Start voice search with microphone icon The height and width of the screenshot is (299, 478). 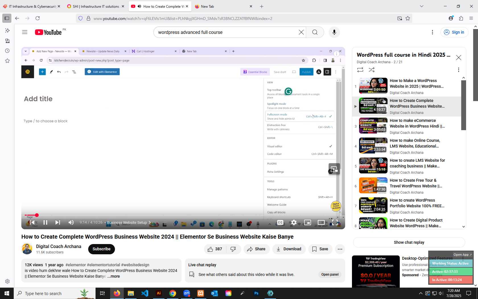tap(334, 32)
